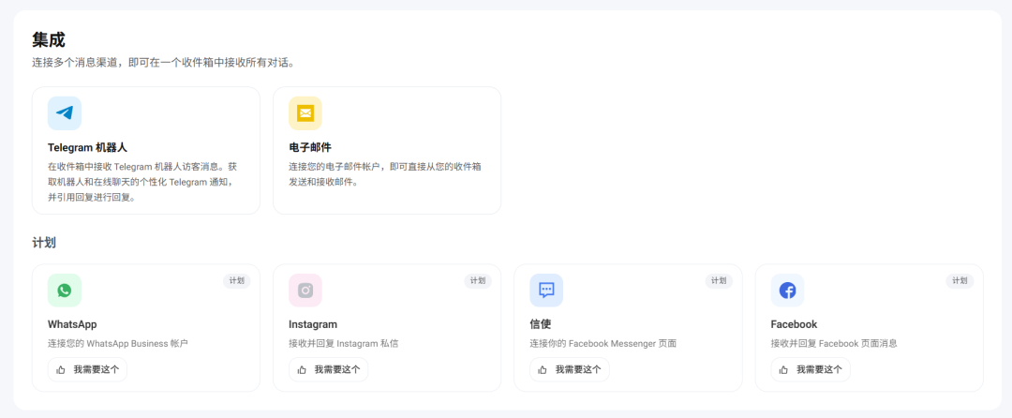The width and height of the screenshot is (1012, 418).
Task: Vote 我需要这个 for Instagram
Action: tap(329, 369)
